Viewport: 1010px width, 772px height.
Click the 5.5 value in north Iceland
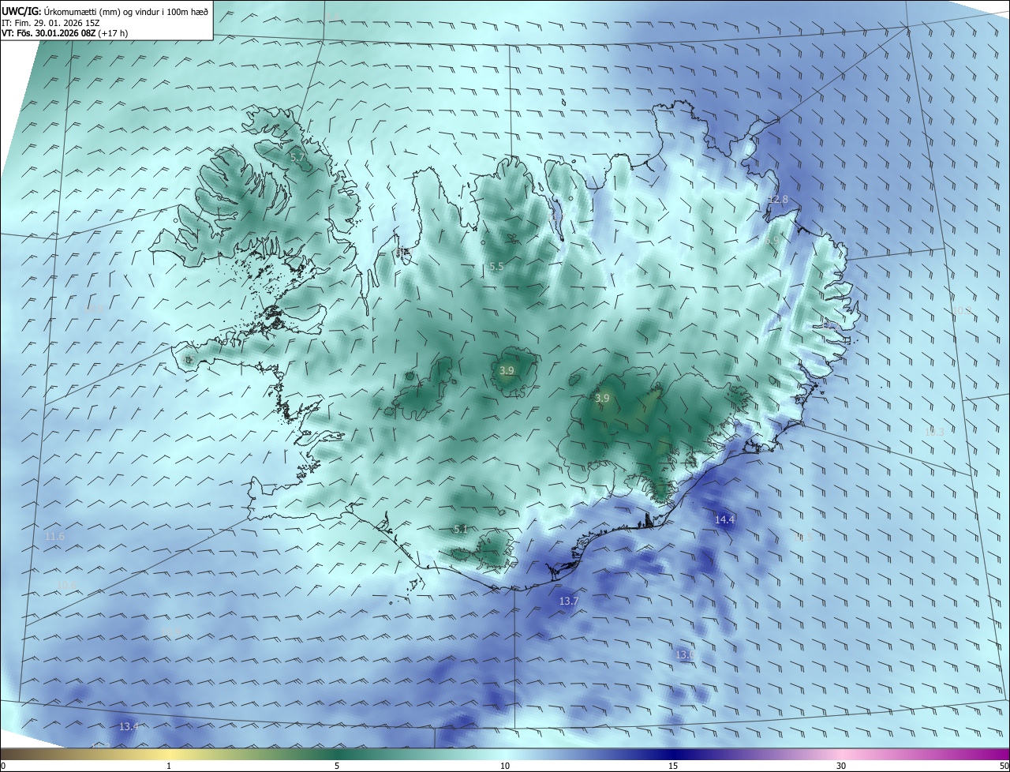(x=496, y=267)
